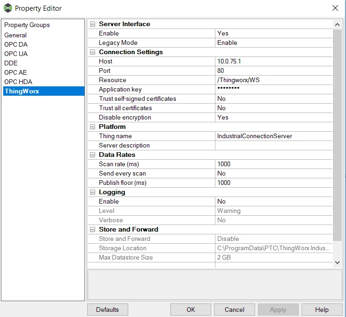The height and width of the screenshot is (317, 346).
Task: Click the Legacy Mode label
Action: pyautogui.click(x=118, y=42)
